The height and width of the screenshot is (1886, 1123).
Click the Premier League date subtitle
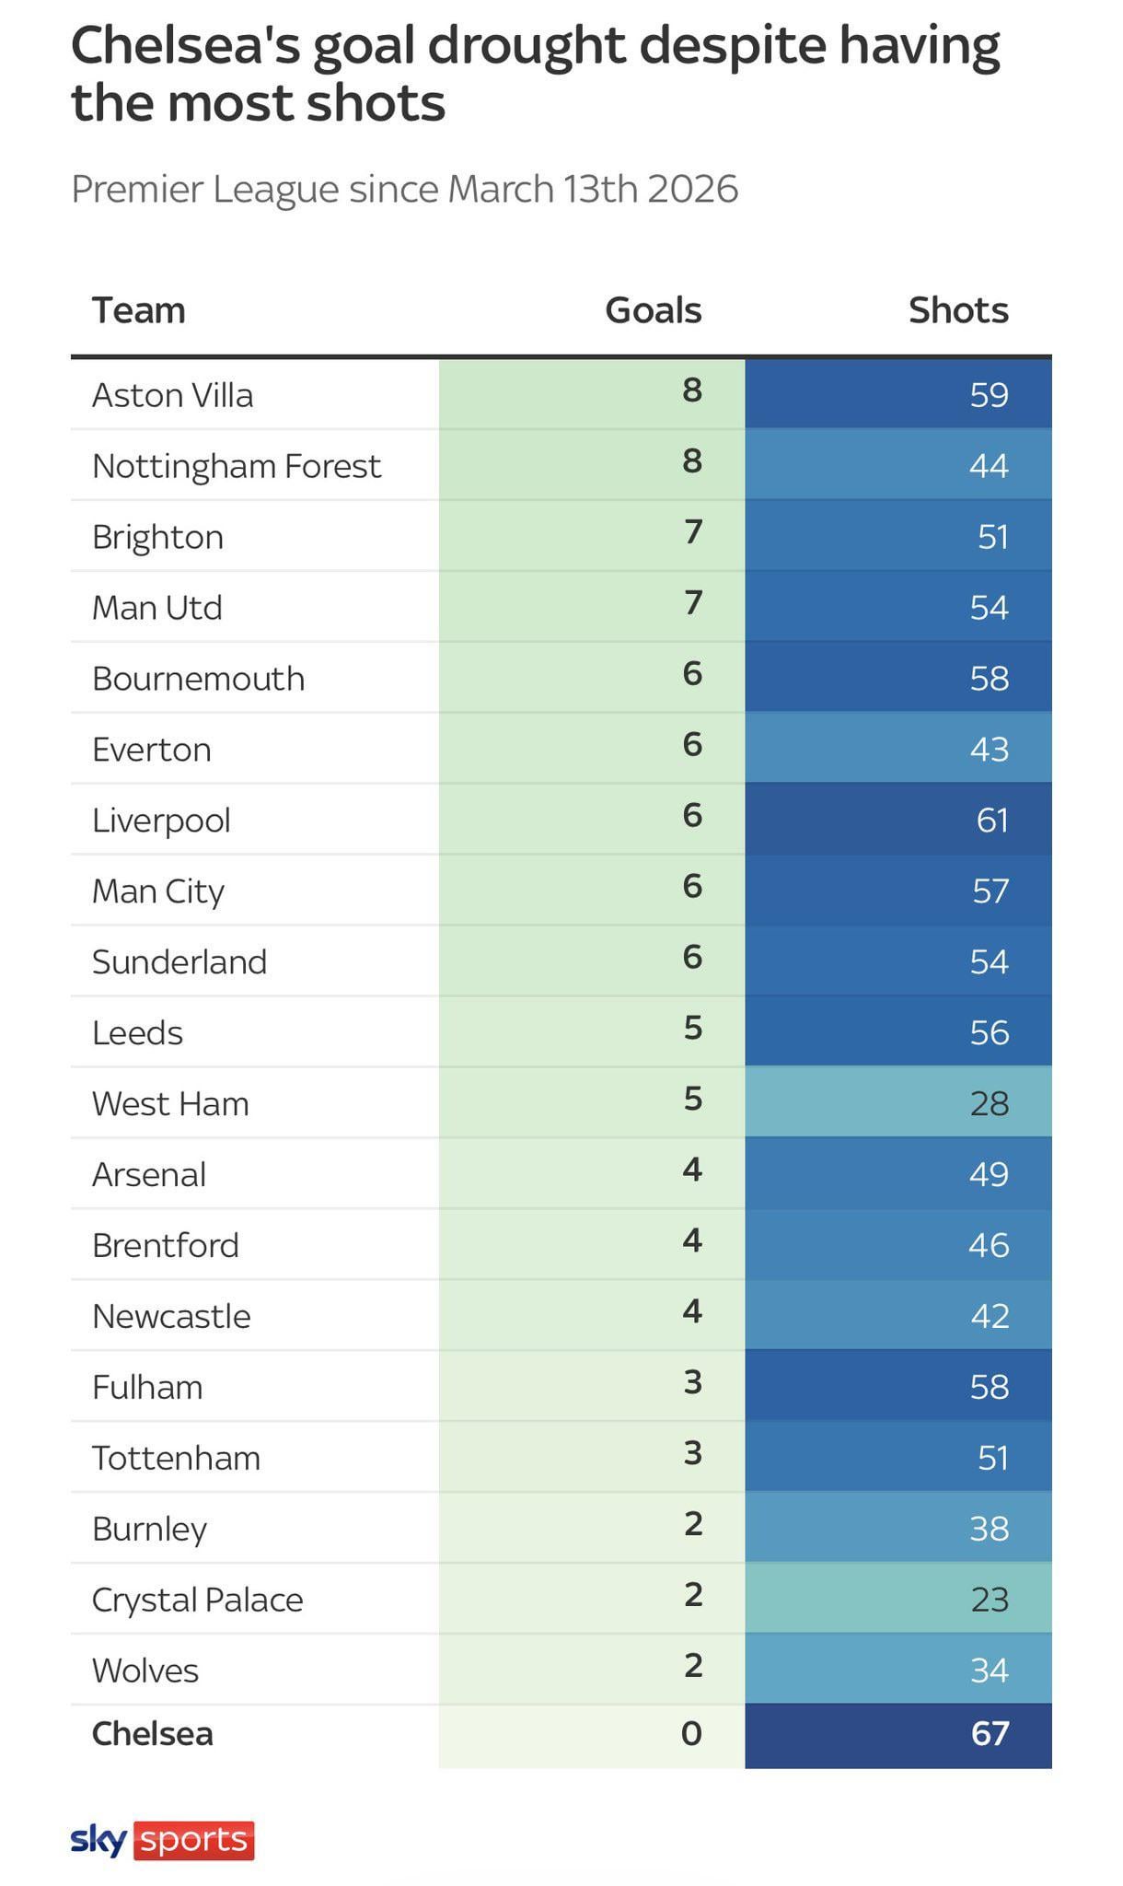(x=404, y=189)
